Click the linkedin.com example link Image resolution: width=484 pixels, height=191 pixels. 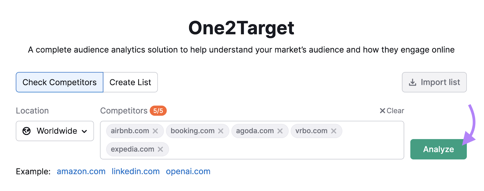coord(136,171)
